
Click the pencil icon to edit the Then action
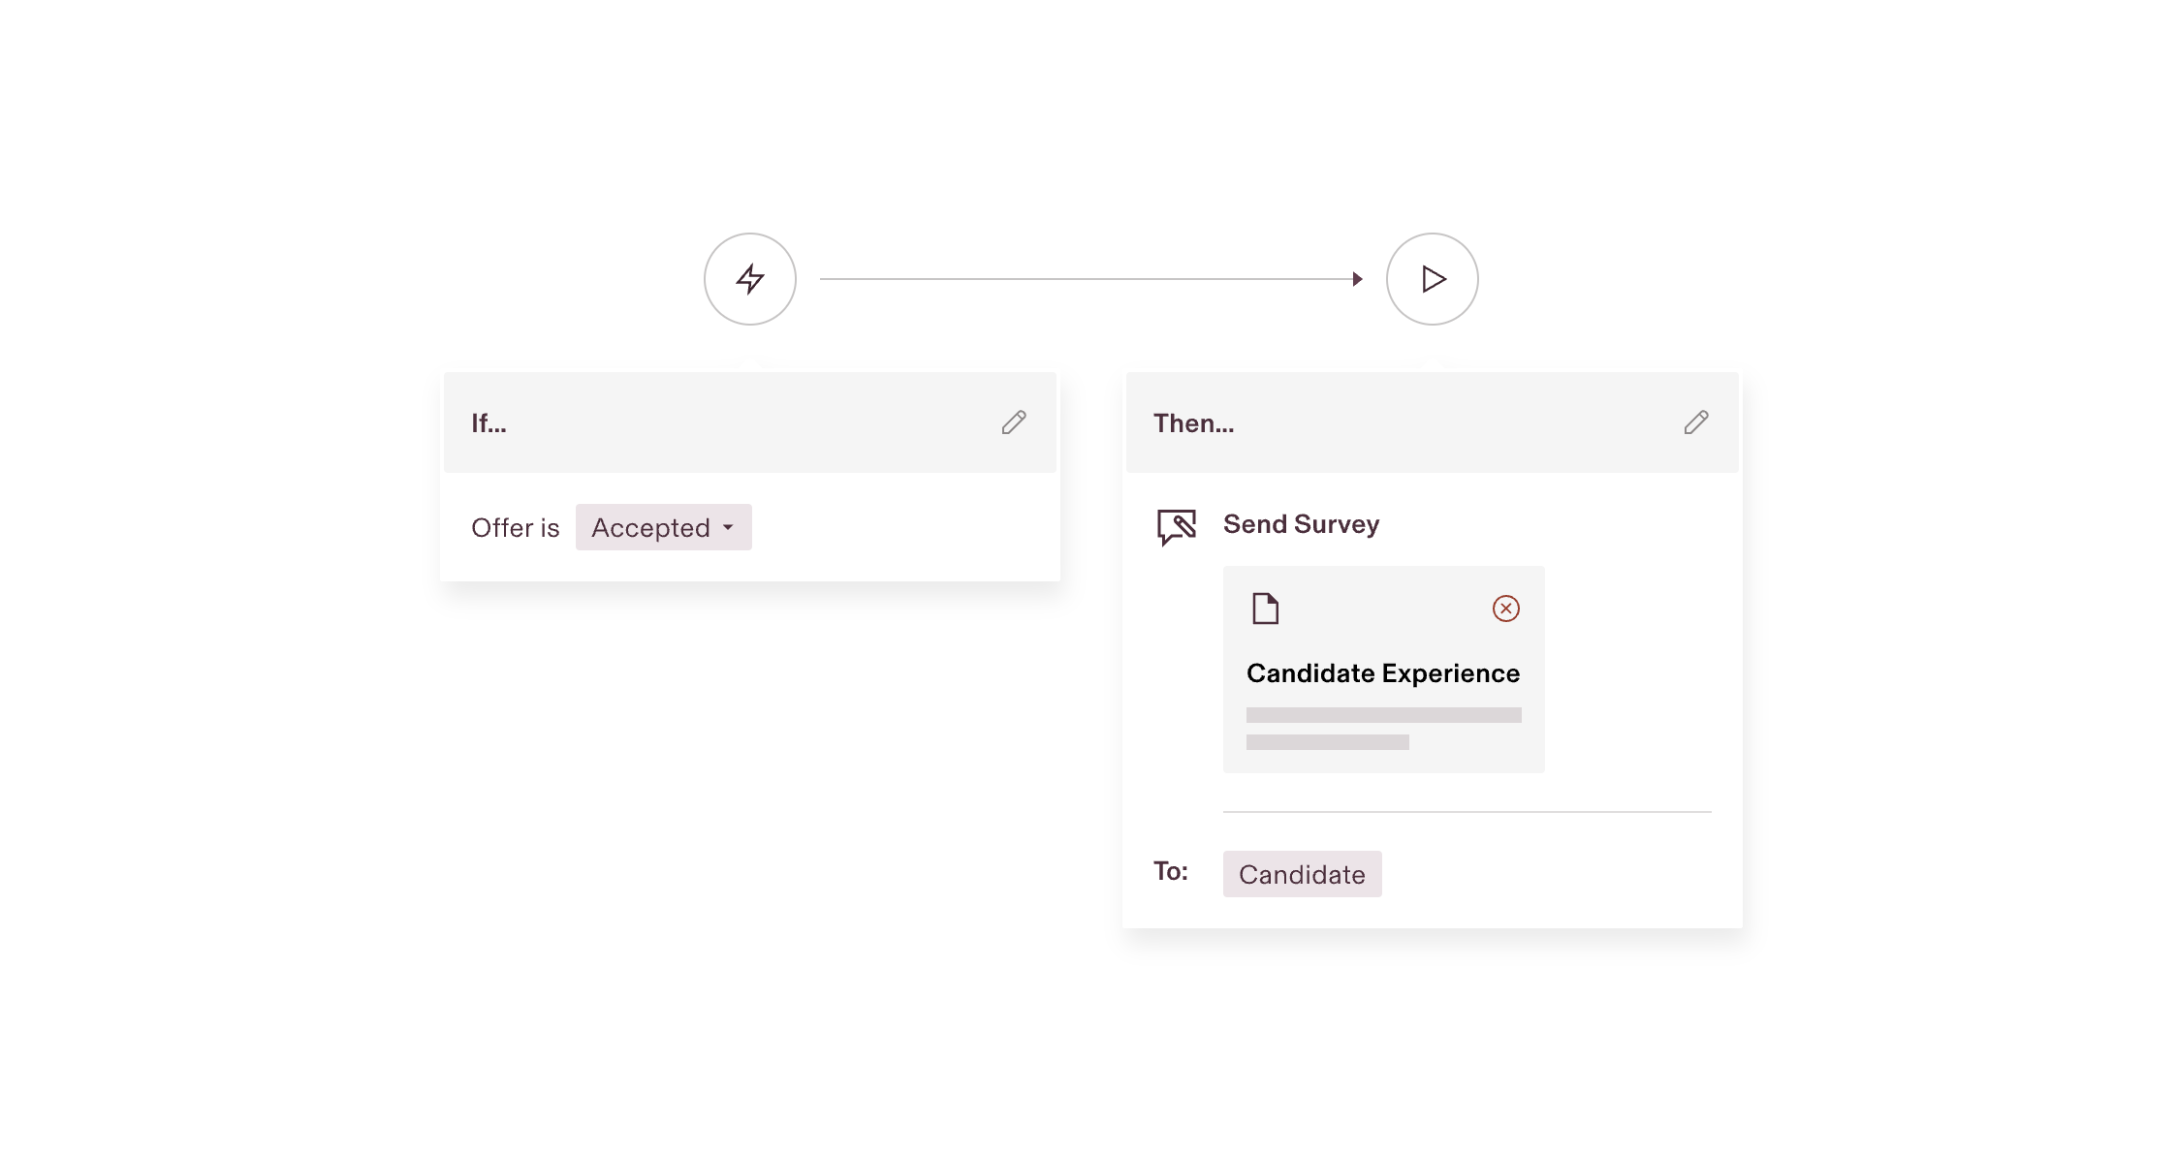click(1696, 423)
